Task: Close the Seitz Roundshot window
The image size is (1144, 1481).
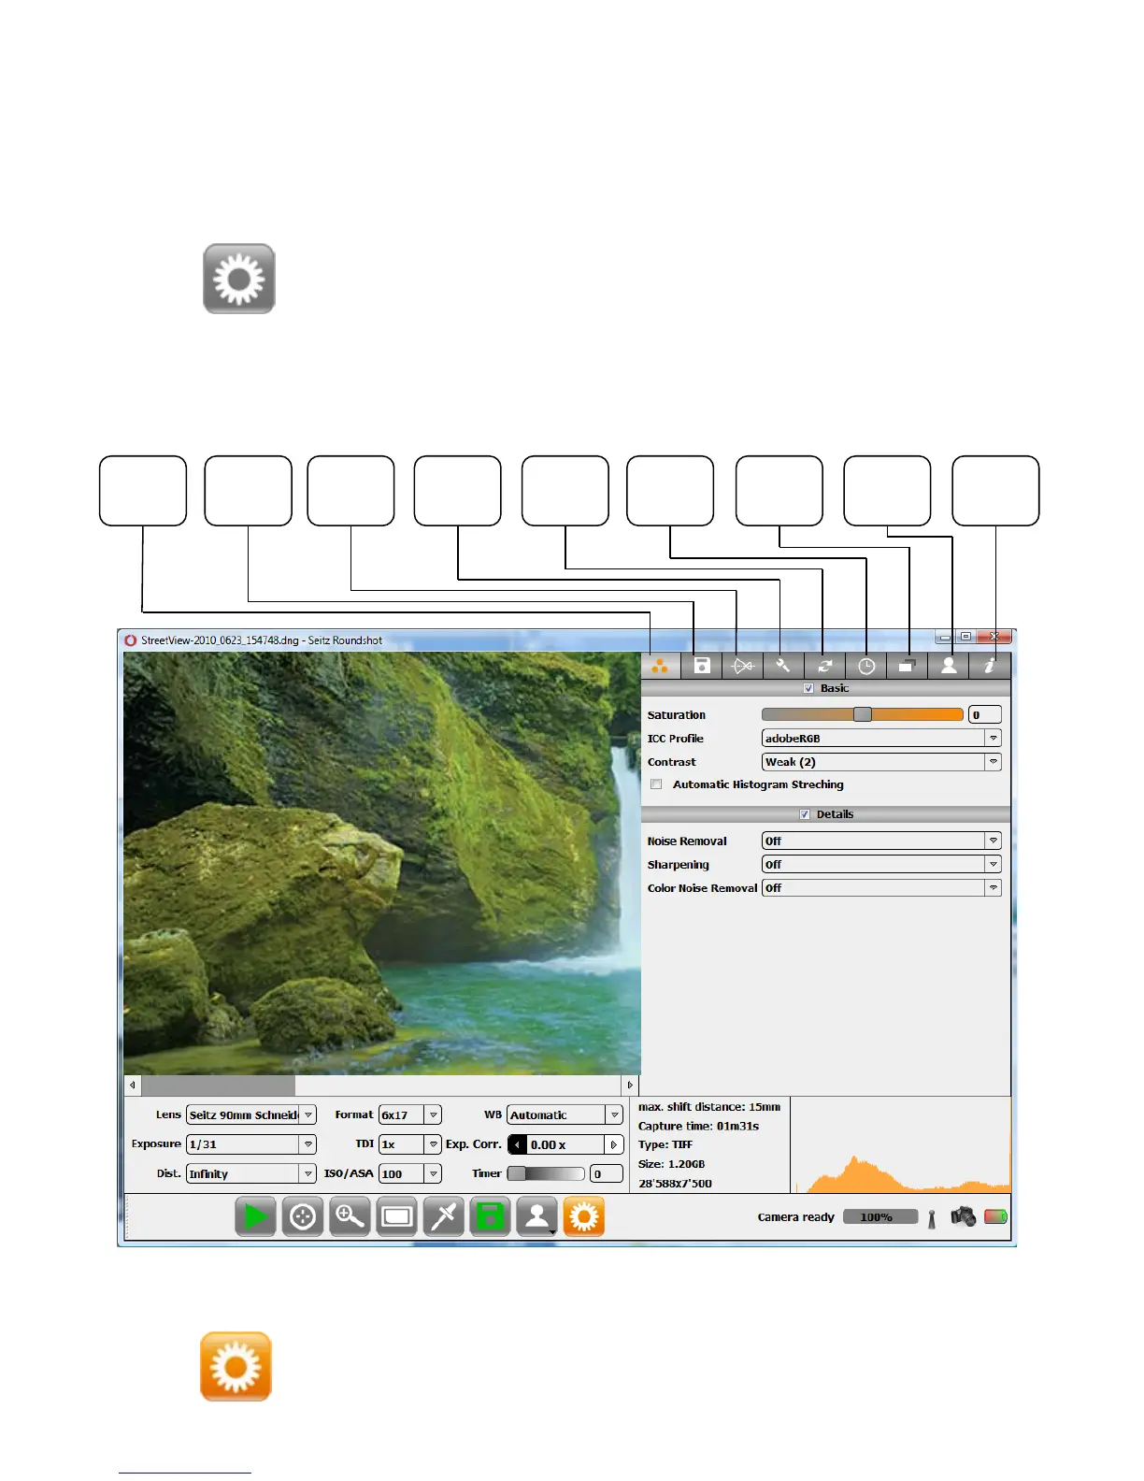Action: point(994,637)
